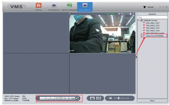Mute the speaker volume icon

tap(110, 98)
